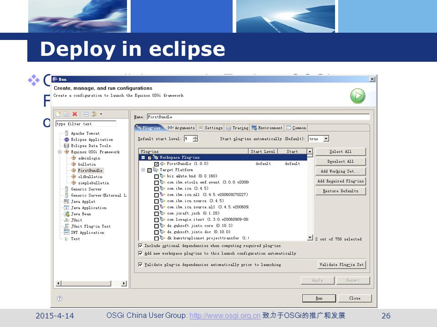The height and width of the screenshot is (327, 437).
Task: Check the de.guhsoft.jinto.core plug-in
Action: coord(156,226)
